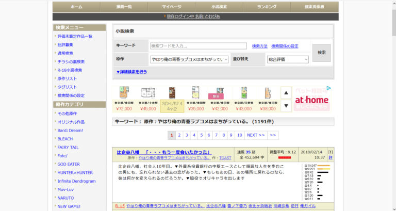Click into the keyword search field
The height and width of the screenshot is (211, 396).
click(198, 46)
